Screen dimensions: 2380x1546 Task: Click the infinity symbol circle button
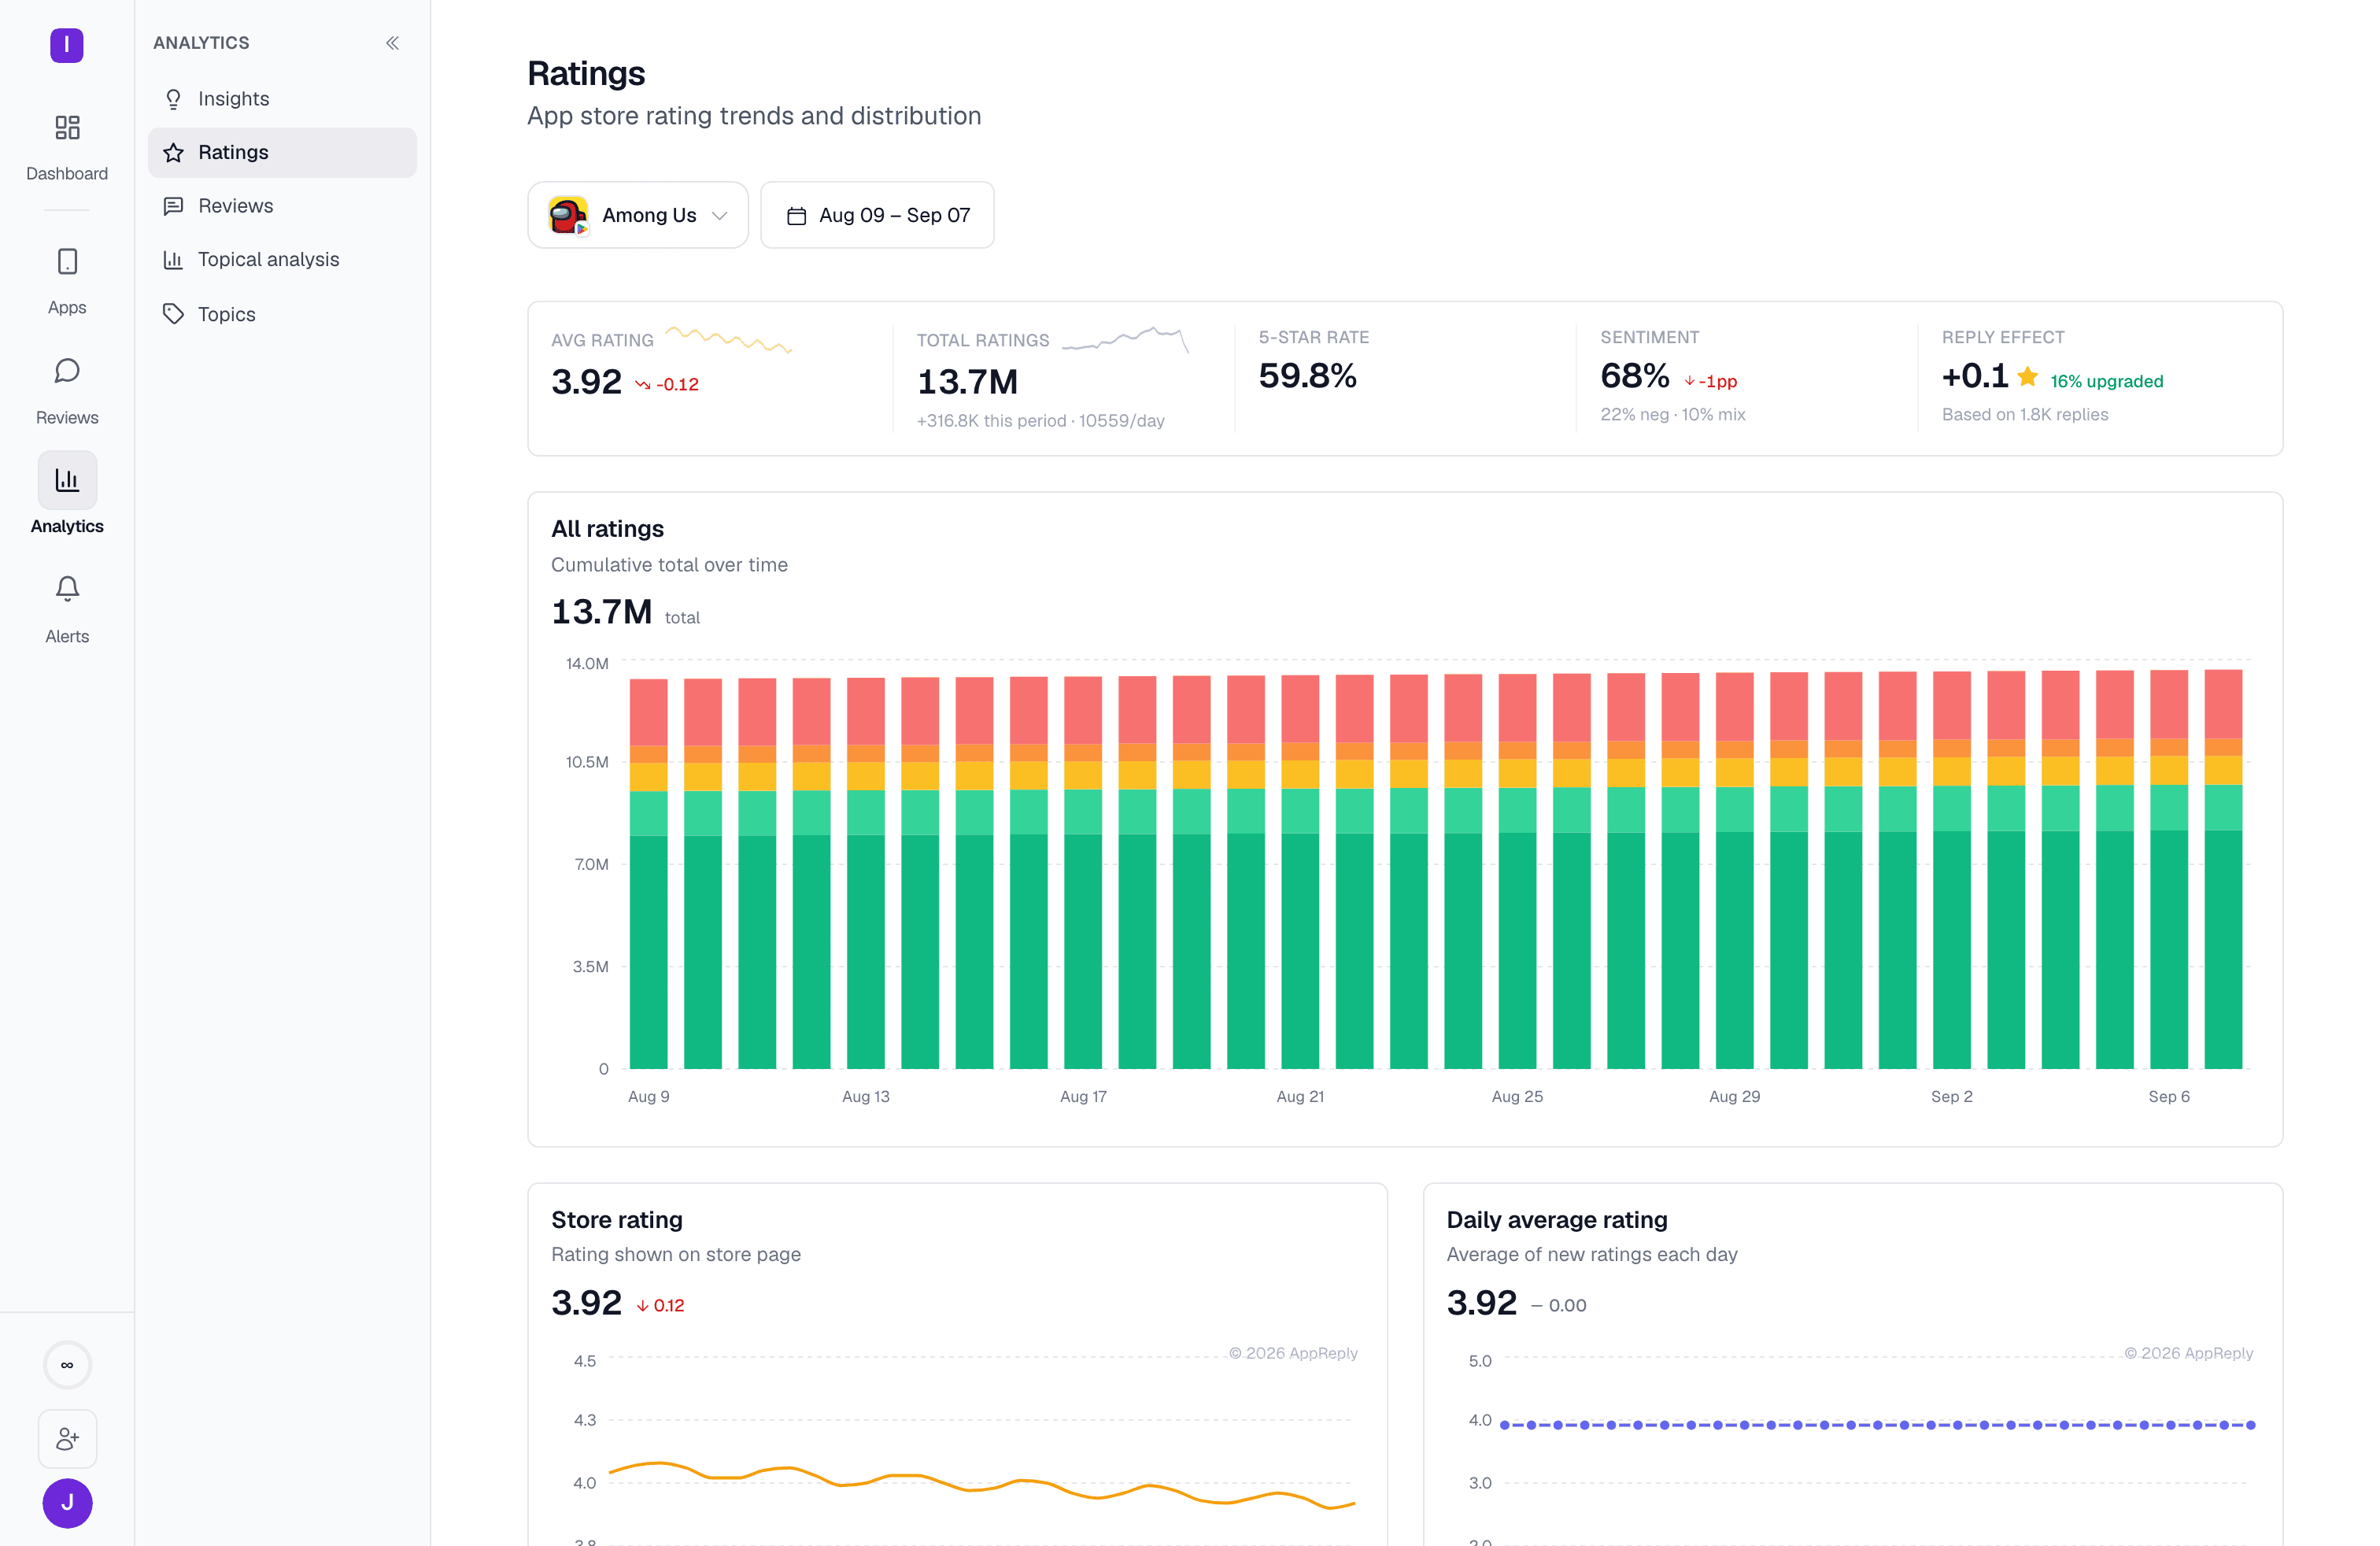click(x=67, y=1365)
